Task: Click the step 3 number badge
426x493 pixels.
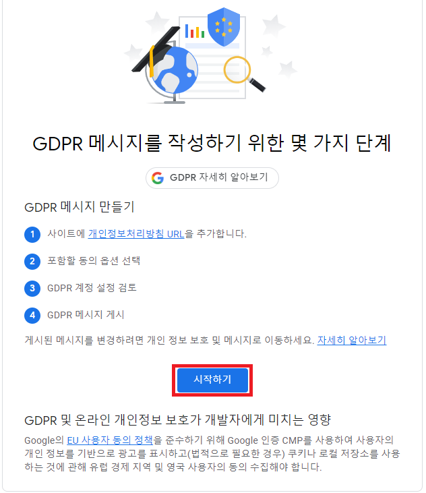Action: [x=32, y=289]
